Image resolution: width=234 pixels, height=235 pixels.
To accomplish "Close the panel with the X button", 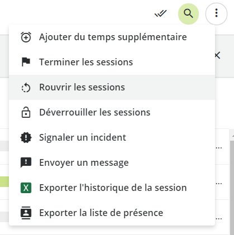I will coord(218,55).
